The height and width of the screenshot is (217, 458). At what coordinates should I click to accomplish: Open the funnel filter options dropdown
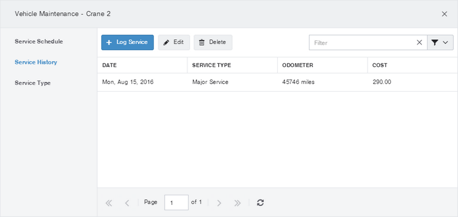click(x=440, y=43)
